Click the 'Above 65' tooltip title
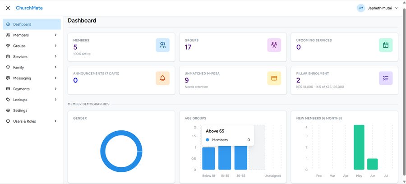This screenshot has height=184, width=406. 215,131
